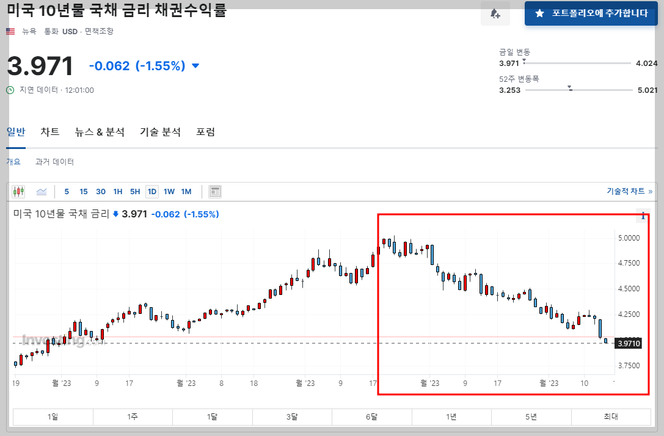Click the 3.9710 current price label on axis

click(629, 343)
